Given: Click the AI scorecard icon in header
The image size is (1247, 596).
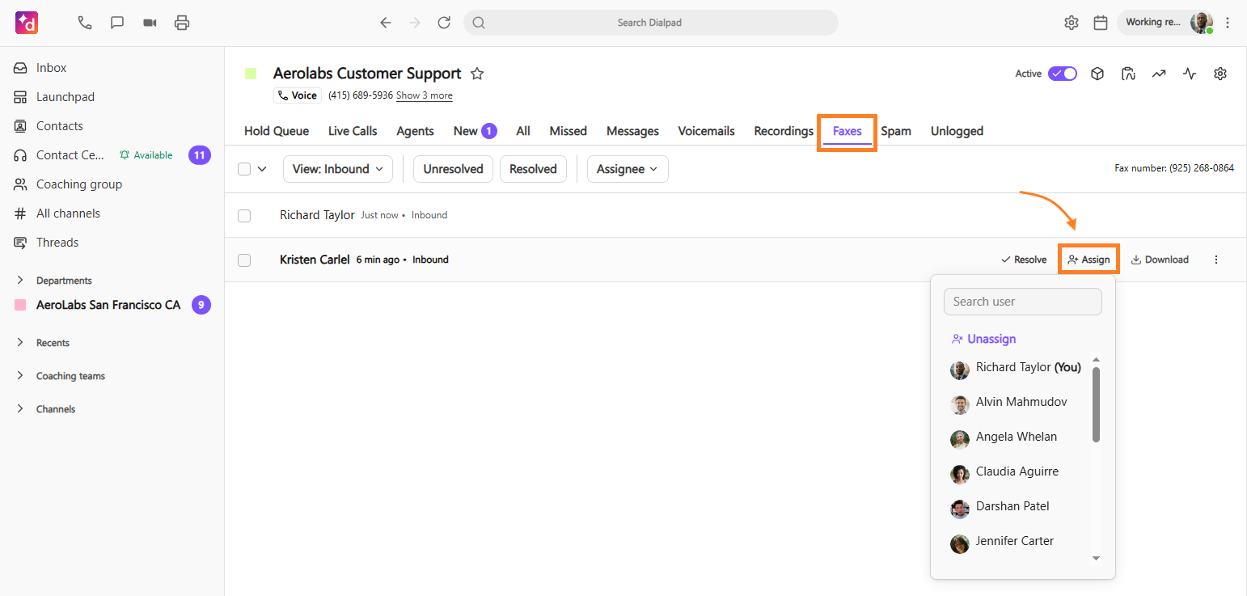Looking at the screenshot, I should point(1128,74).
